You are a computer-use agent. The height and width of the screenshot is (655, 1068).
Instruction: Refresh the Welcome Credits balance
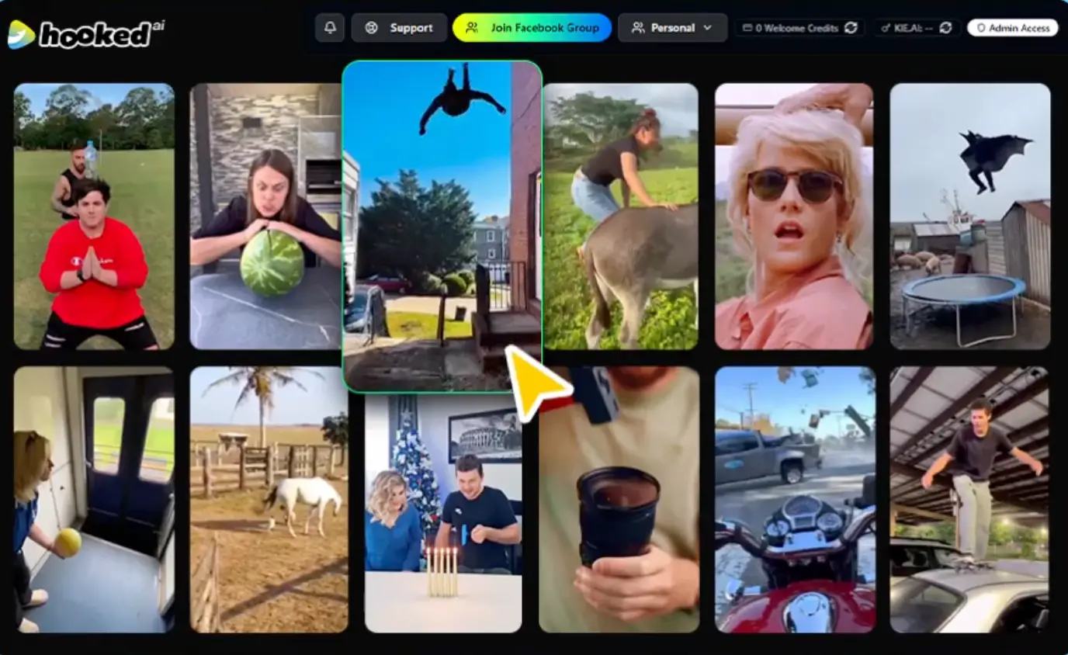coord(851,28)
